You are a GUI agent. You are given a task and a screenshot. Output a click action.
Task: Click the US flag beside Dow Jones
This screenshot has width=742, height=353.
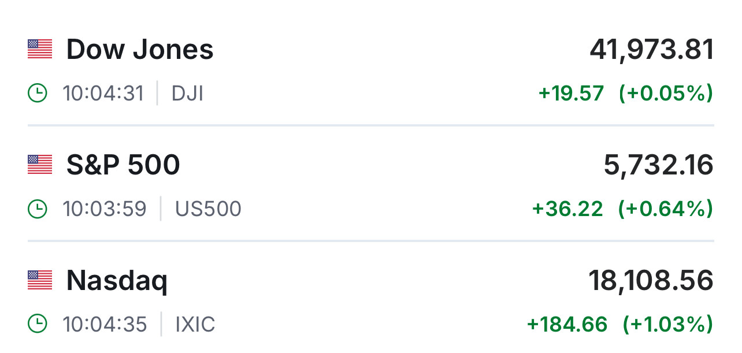coord(40,49)
